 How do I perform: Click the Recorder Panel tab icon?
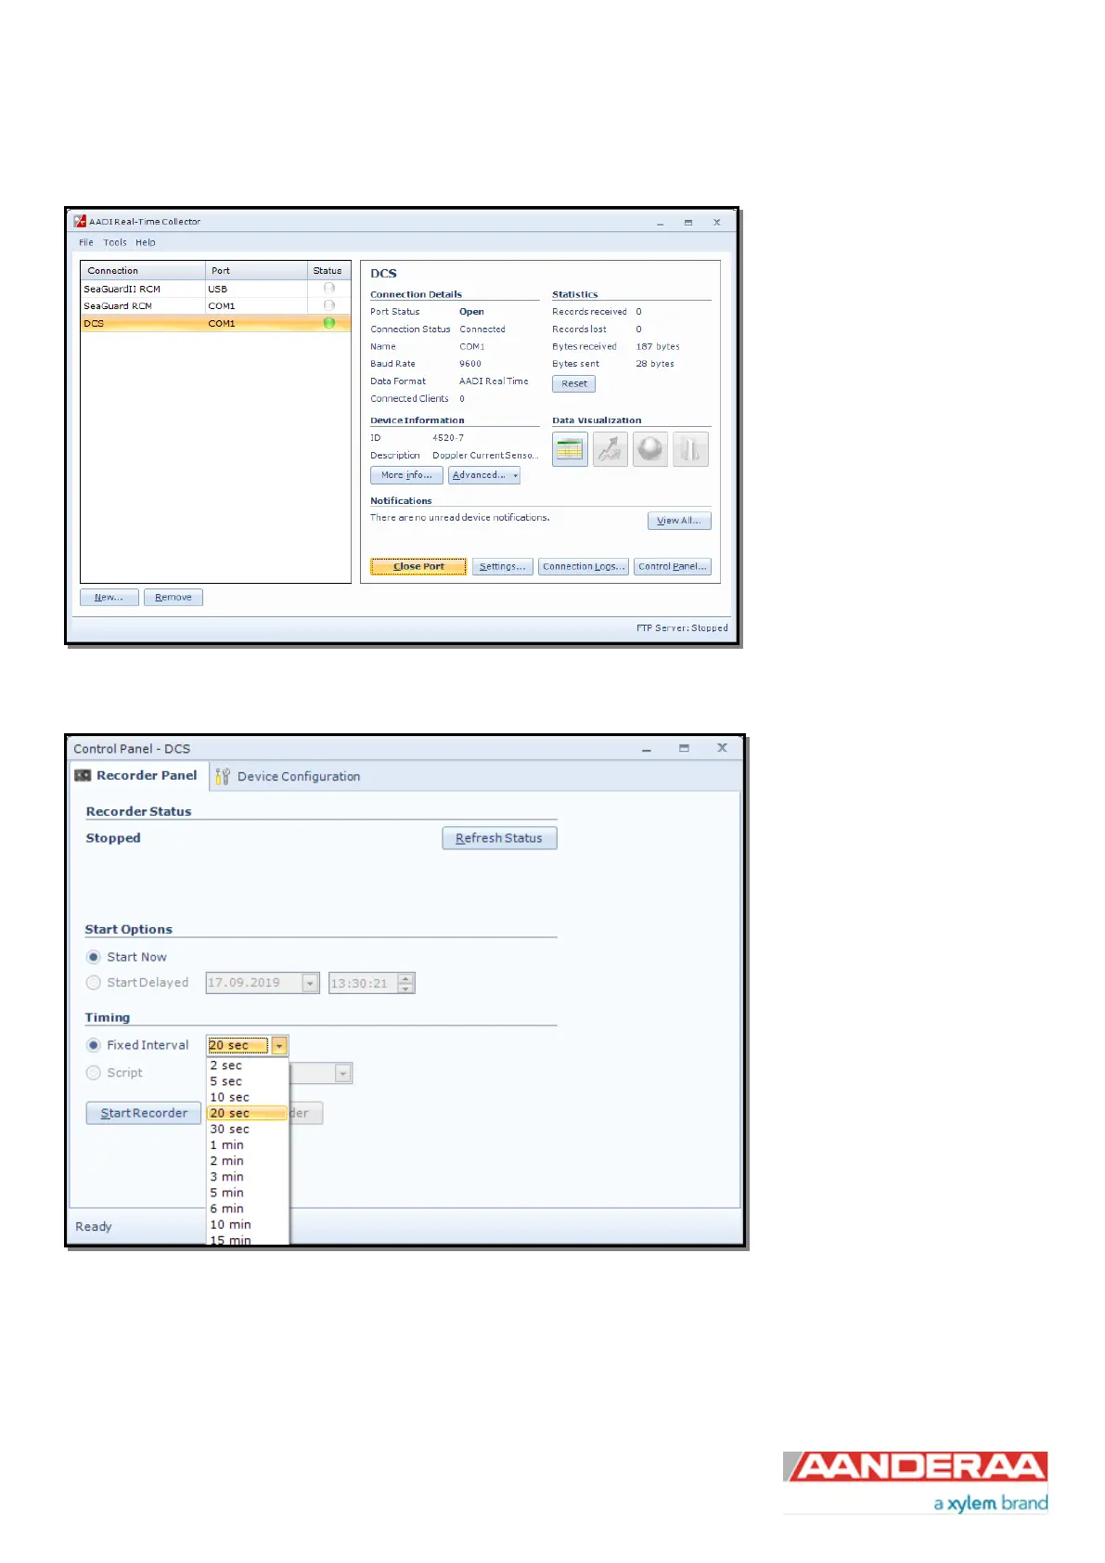click(83, 775)
